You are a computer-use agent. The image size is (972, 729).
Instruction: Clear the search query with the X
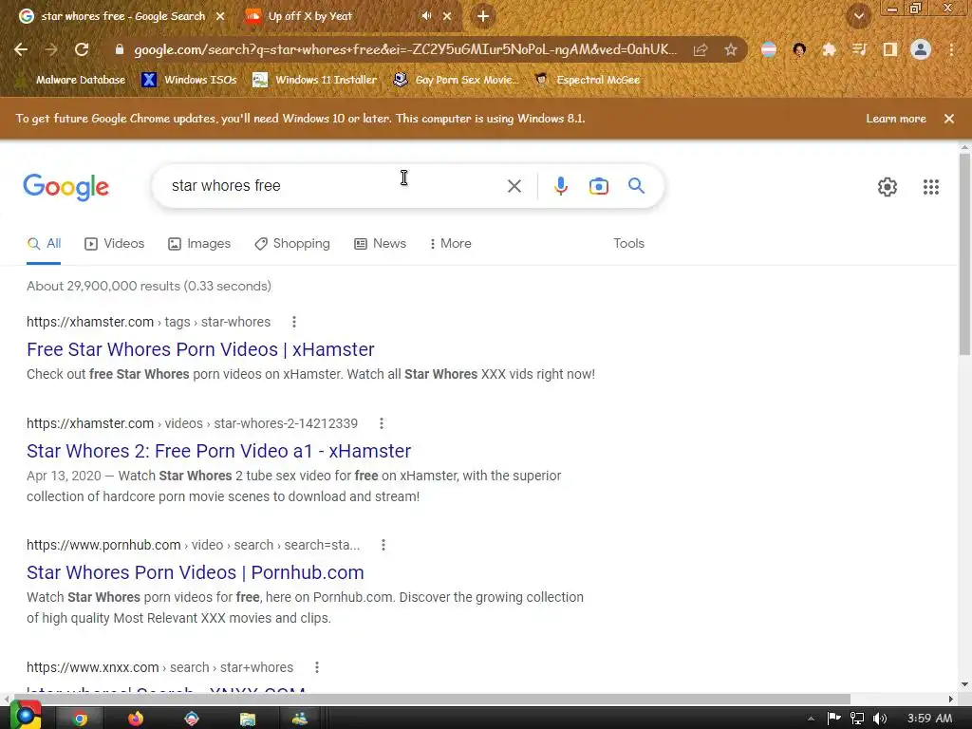[514, 186]
